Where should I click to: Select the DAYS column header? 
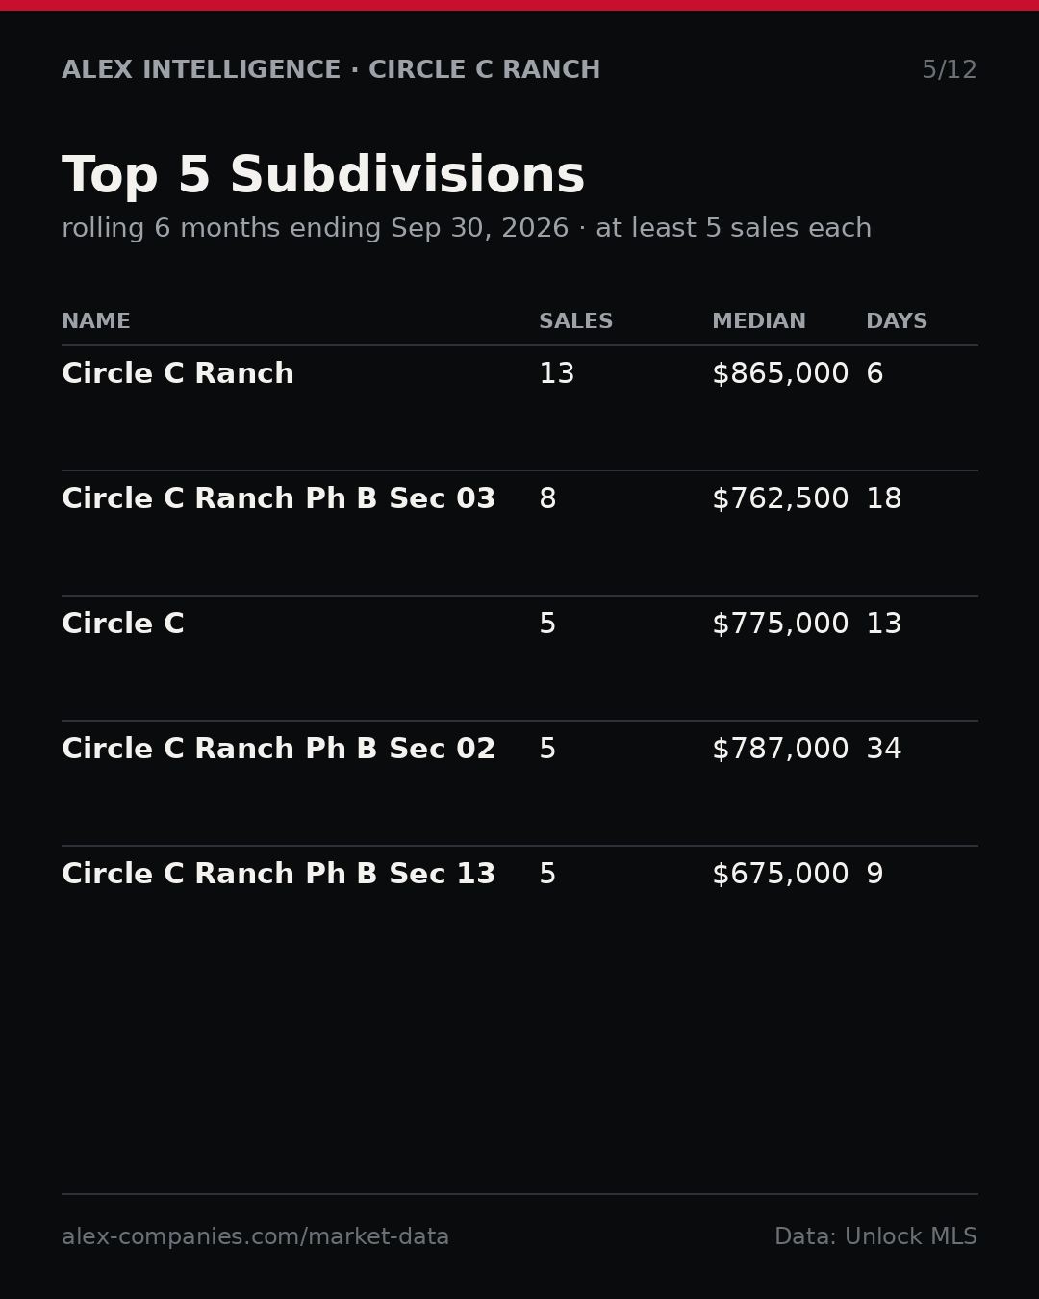coord(897,321)
